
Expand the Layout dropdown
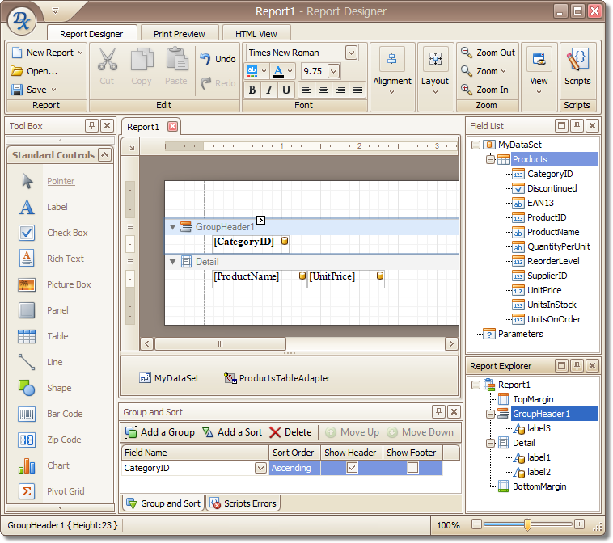point(435,92)
